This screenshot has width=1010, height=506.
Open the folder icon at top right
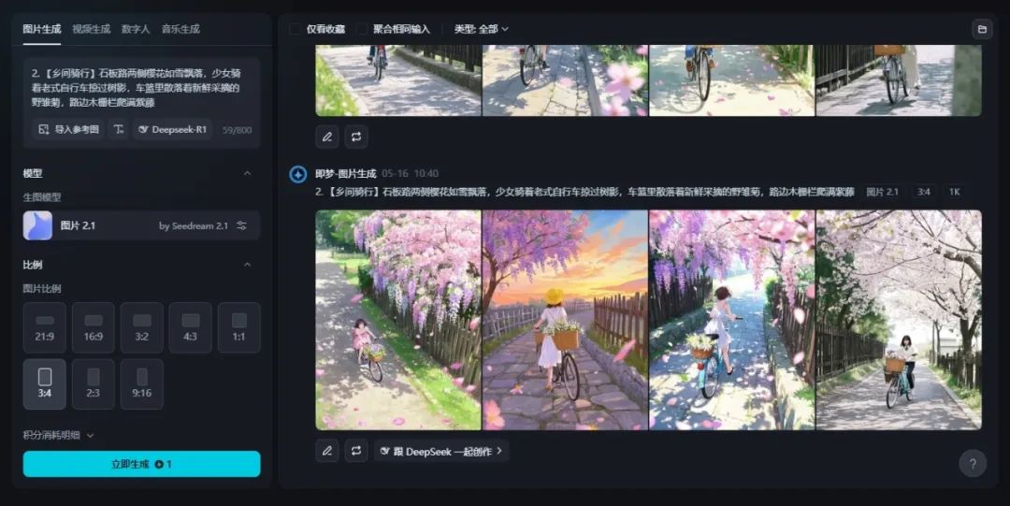pyautogui.click(x=982, y=29)
